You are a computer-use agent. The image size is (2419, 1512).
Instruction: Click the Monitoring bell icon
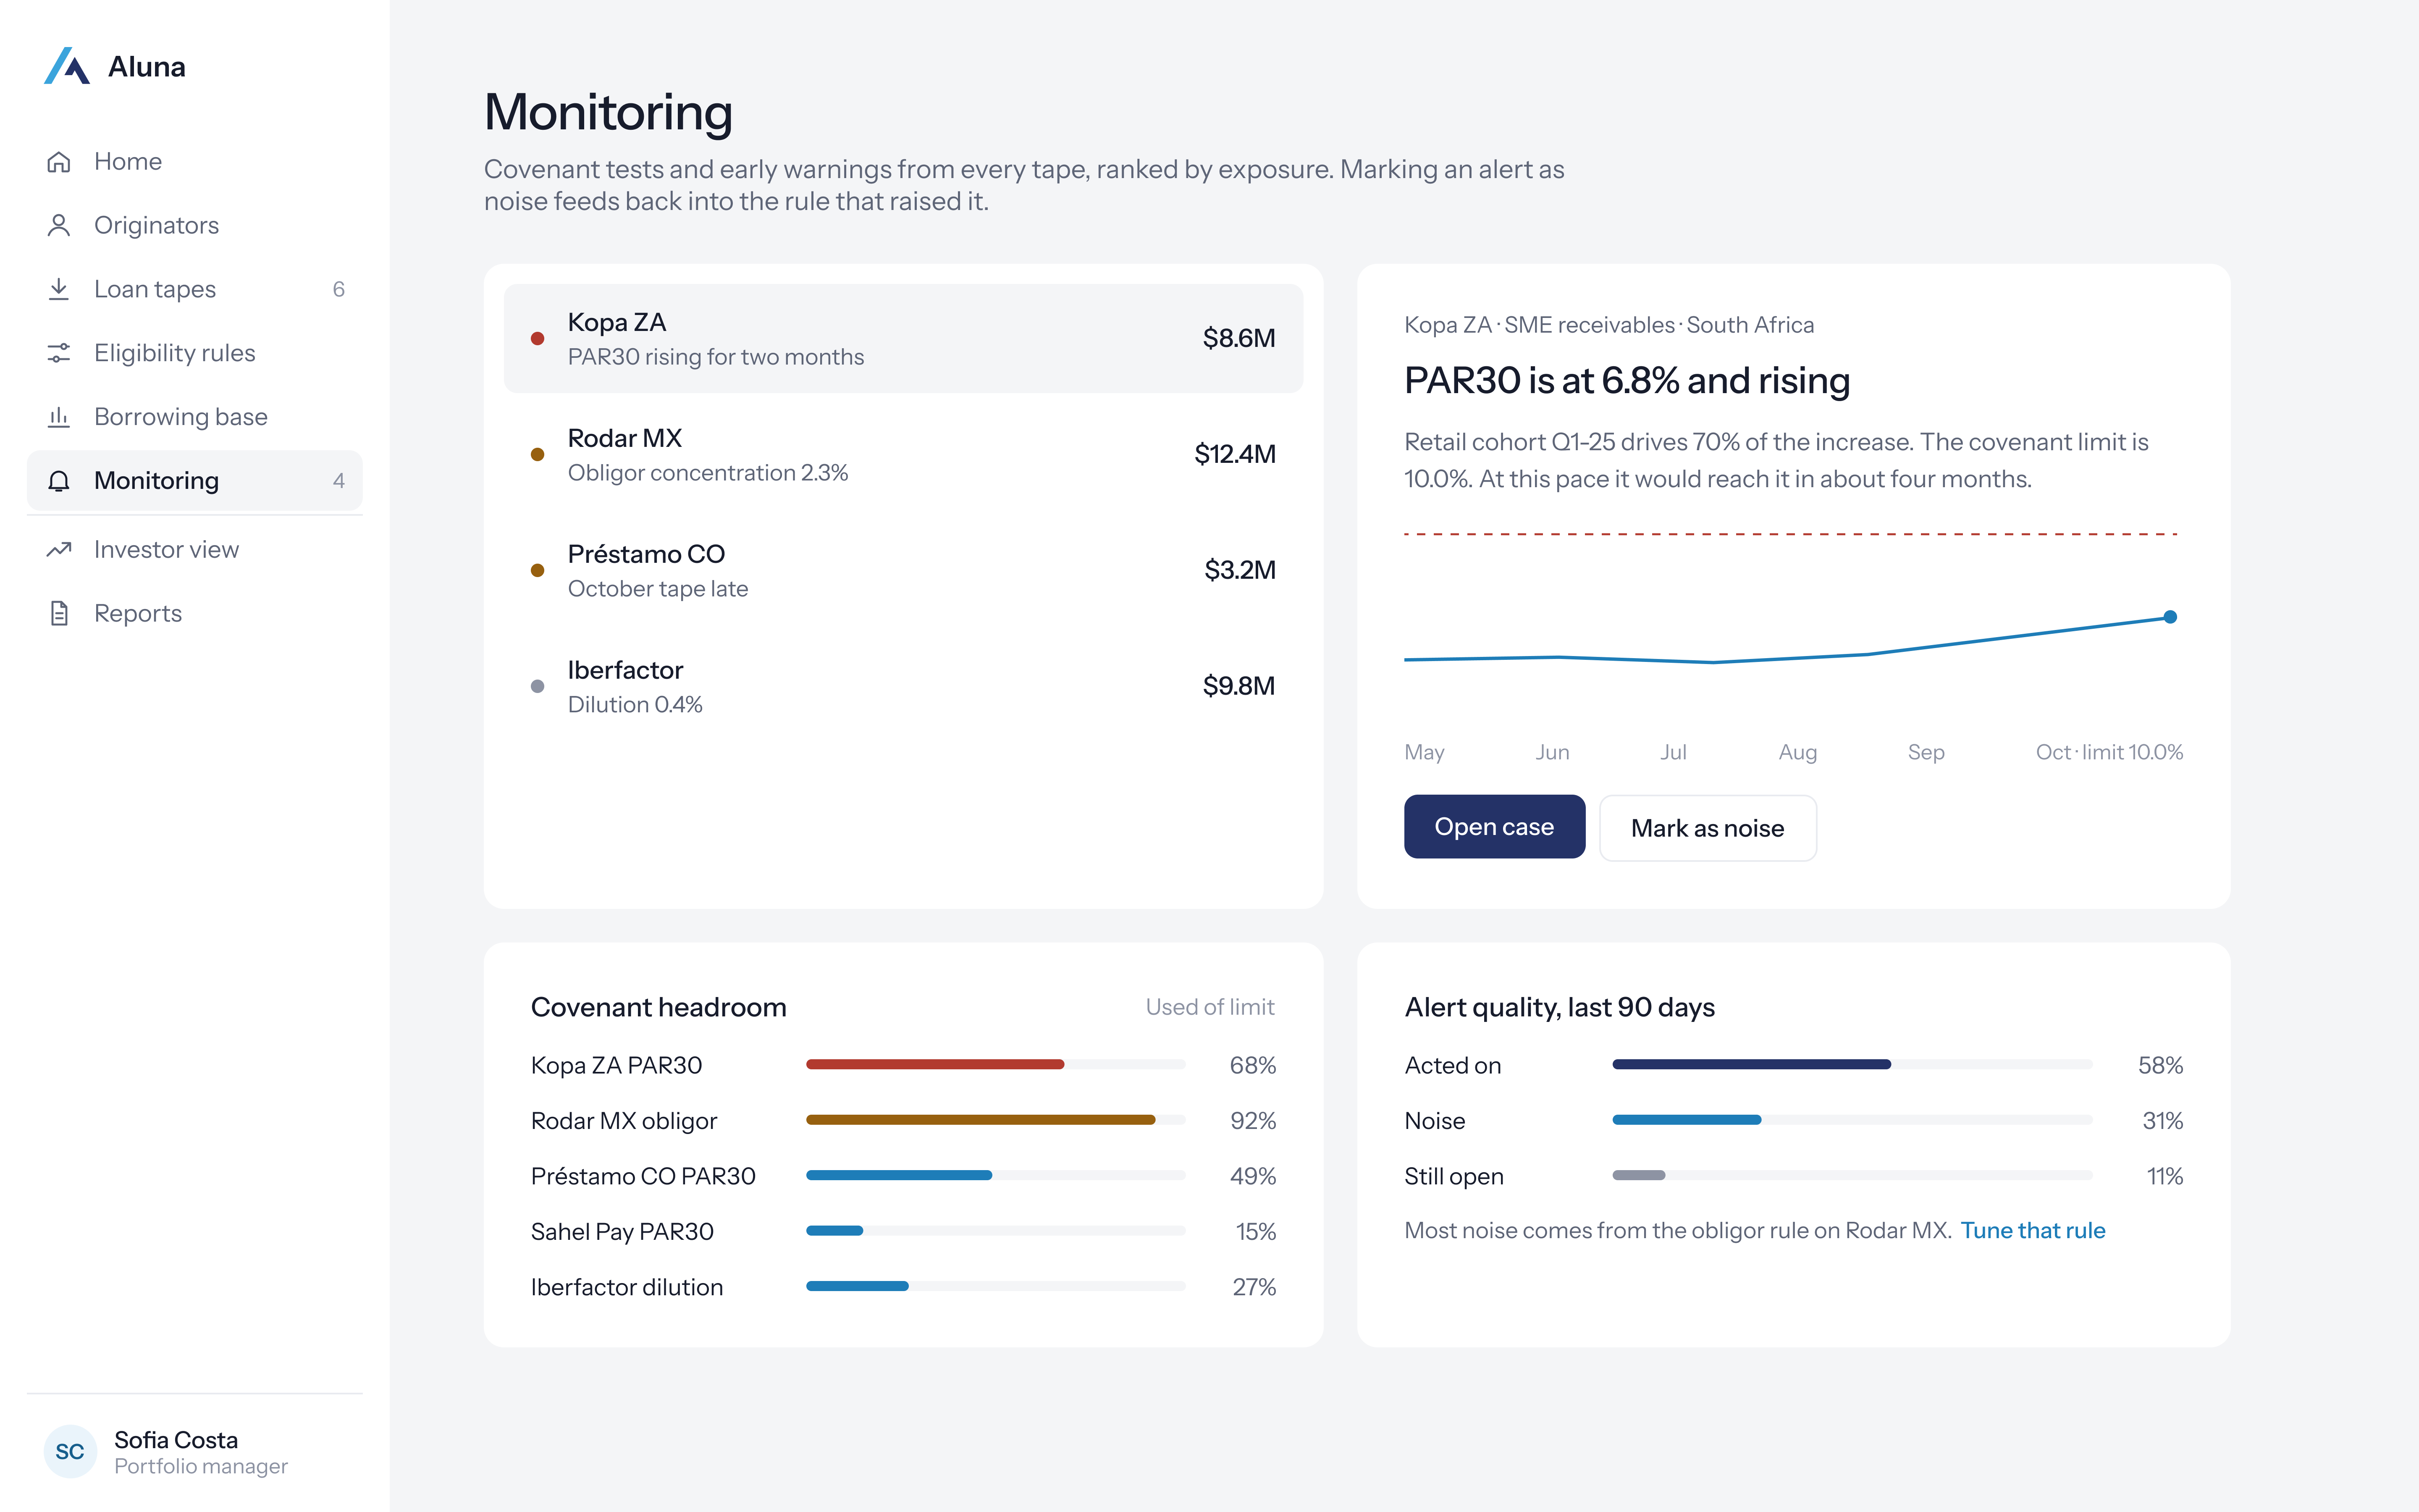[59, 481]
